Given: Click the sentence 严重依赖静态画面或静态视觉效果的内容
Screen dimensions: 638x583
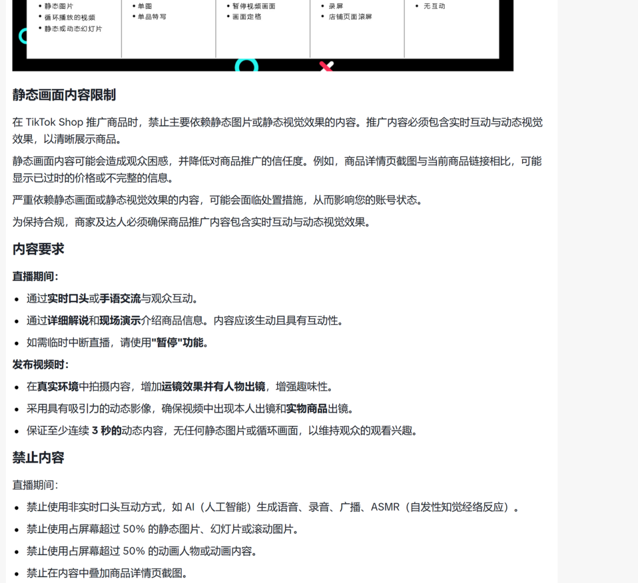Looking at the screenshot, I should (217, 200).
